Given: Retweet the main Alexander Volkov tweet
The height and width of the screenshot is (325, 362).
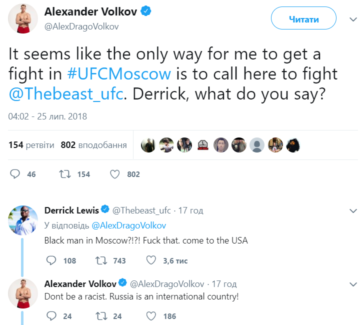Looking at the screenshot, I should (x=64, y=174).
